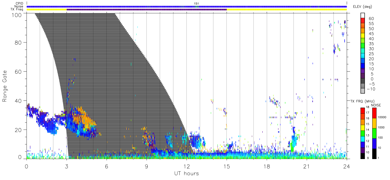Click the 24 tick on UT hours axis
Image resolution: width=390 pixels, height=180 pixels.
[x=346, y=166]
